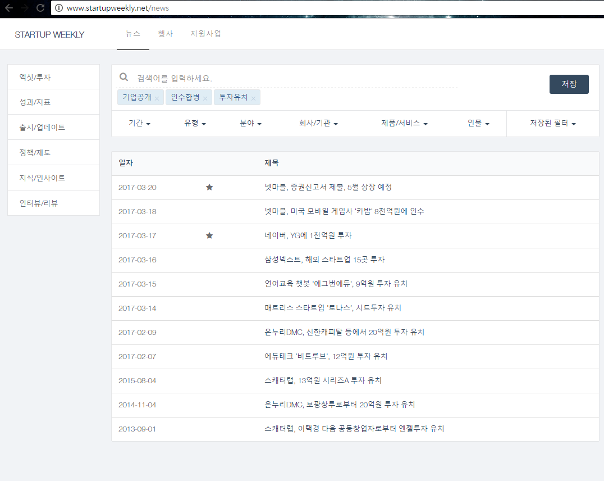Select the 지식/인사이트 sidebar category
Image resolution: width=604 pixels, height=481 pixels.
pos(53,178)
